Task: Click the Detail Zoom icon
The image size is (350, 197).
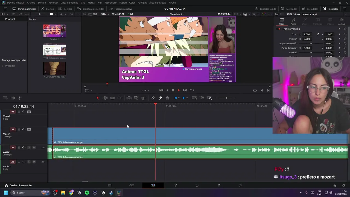Action: coord(202,98)
